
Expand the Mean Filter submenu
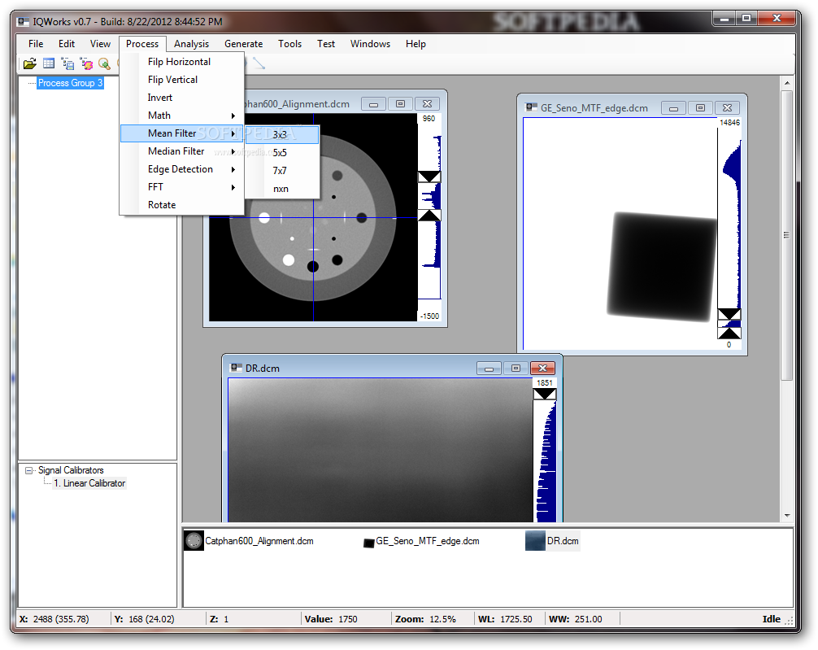(181, 133)
